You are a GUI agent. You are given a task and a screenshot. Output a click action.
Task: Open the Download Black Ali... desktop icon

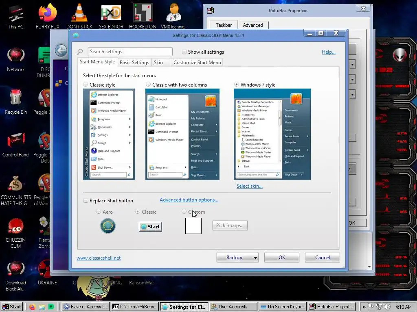click(x=16, y=276)
